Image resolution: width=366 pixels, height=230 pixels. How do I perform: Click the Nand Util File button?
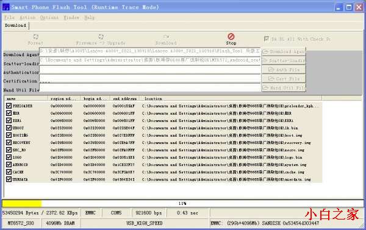click(284, 88)
